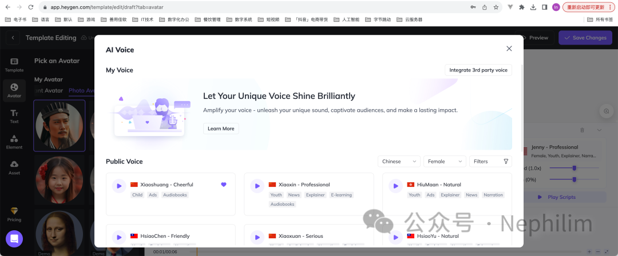618x256 pixels.
Task: Play the Xiaoshuang - Cheerful voice sample
Action: (x=118, y=186)
